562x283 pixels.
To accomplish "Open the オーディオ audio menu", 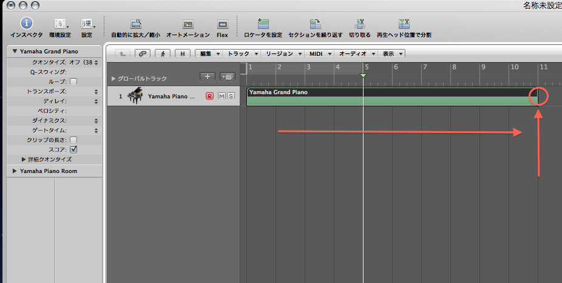I will [356, 54].
